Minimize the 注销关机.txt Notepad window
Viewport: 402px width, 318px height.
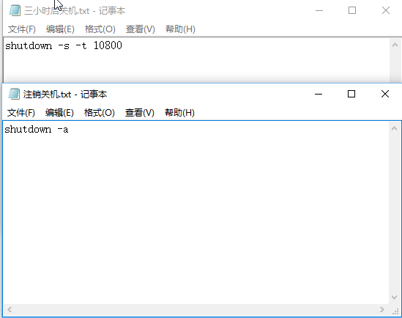point(319,94)
